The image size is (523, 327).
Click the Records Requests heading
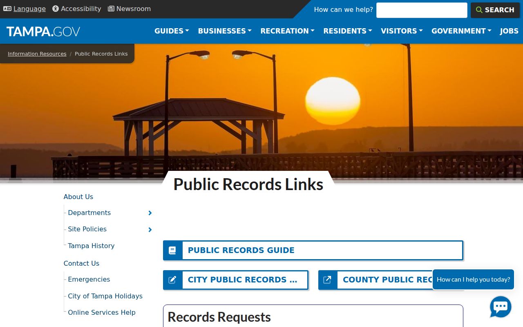tap(219, 317)
